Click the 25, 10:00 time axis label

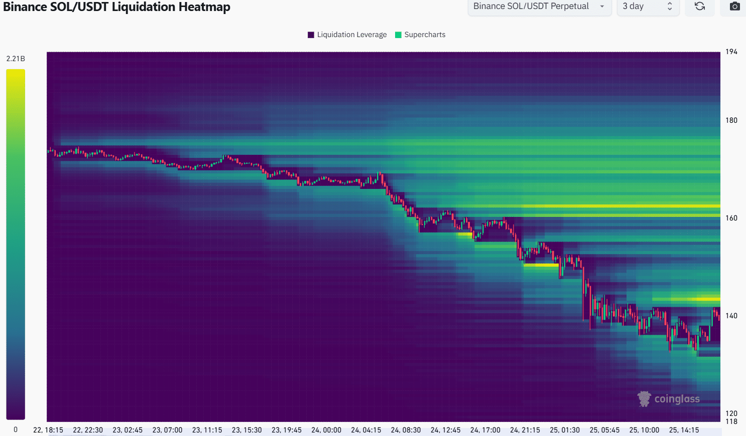pos(644,430)
